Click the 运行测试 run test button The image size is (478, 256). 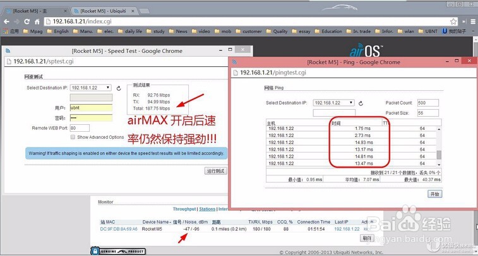coord(215,171)
